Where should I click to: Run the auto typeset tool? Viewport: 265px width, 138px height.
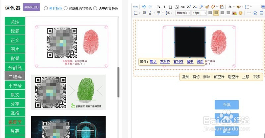(213, 7)
